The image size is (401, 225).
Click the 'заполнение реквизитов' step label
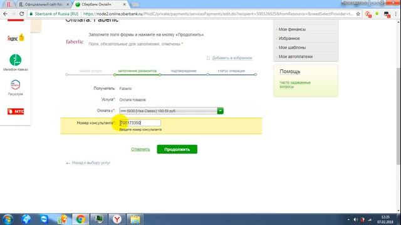[137, 71]
